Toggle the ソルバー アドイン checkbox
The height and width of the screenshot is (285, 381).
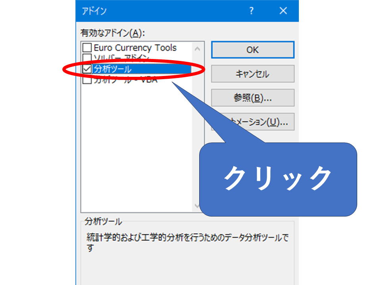[x=87, y=58]
